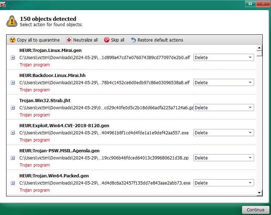Select the HEUR:Trojan.Win64.Packed.gen title
The image size is (271, 215).
(54, 176)
